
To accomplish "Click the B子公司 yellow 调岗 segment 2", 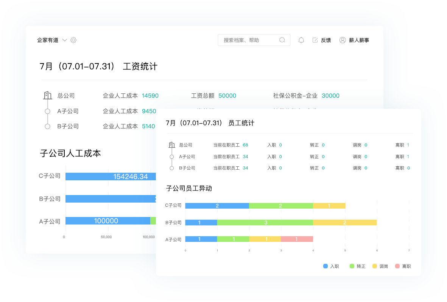I will (345, 222).
